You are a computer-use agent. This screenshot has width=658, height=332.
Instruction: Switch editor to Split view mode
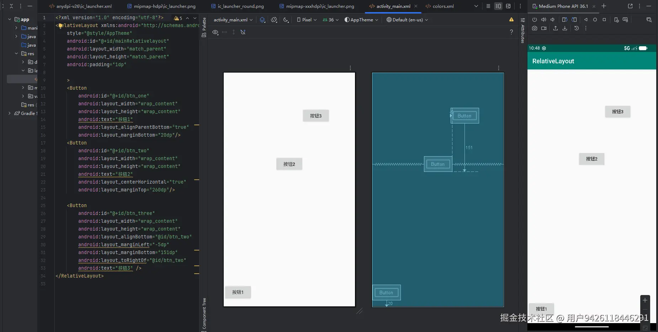[x=498, y=6]
